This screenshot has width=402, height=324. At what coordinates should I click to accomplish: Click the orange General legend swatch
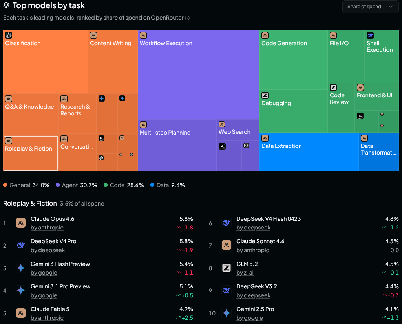point(5,185)
